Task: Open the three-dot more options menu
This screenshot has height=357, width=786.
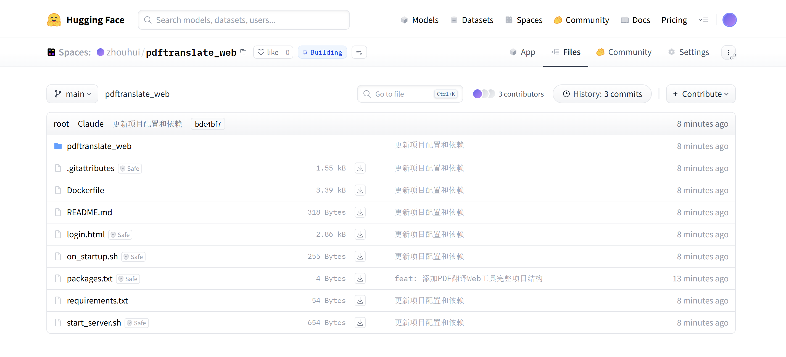Action: pyautogui.click(x=728, y=52)
